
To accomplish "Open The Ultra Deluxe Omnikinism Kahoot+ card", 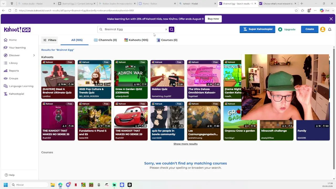I will pyautogui.click(x=204, y=80).
